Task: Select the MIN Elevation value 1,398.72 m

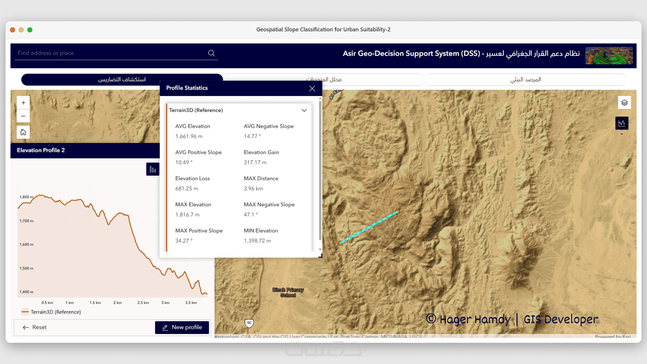Action: (x=257, y=241)
